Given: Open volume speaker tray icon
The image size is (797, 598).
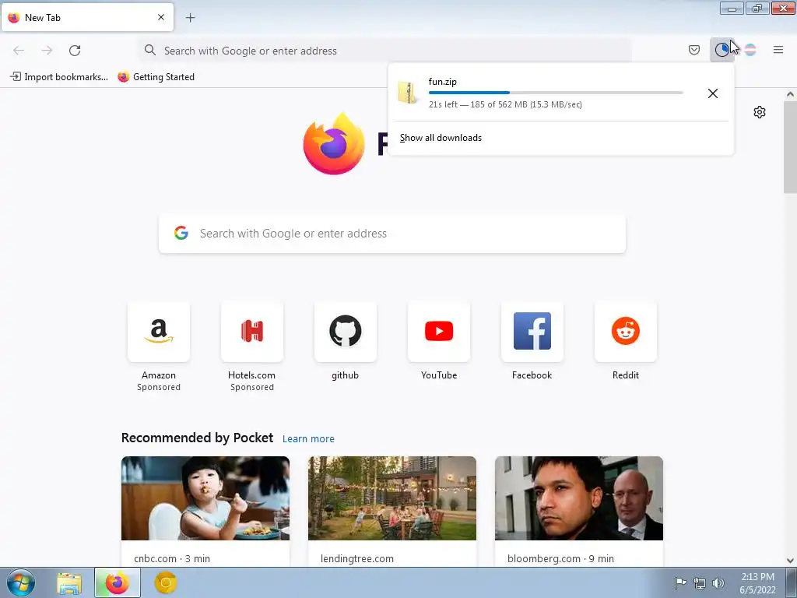Looking at the screenshot, I should [x=718, y=582].
